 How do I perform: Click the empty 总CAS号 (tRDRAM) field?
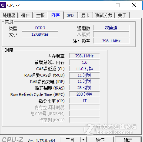[85, 113]
